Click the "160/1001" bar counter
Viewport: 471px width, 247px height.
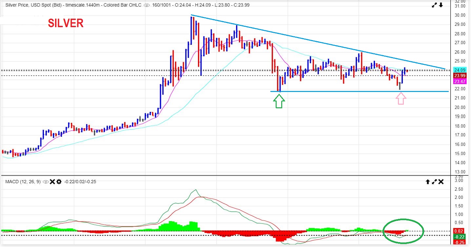pos(161,5)
